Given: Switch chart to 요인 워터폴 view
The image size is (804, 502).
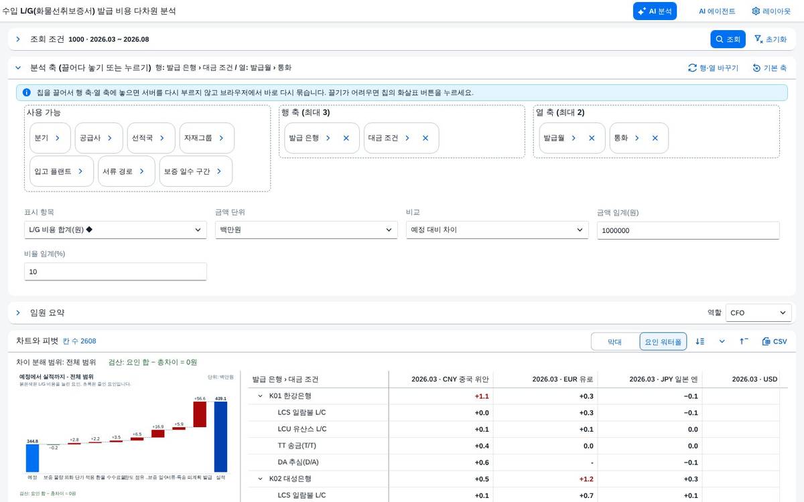Looking at the screenshot, I should click(663, 341).
